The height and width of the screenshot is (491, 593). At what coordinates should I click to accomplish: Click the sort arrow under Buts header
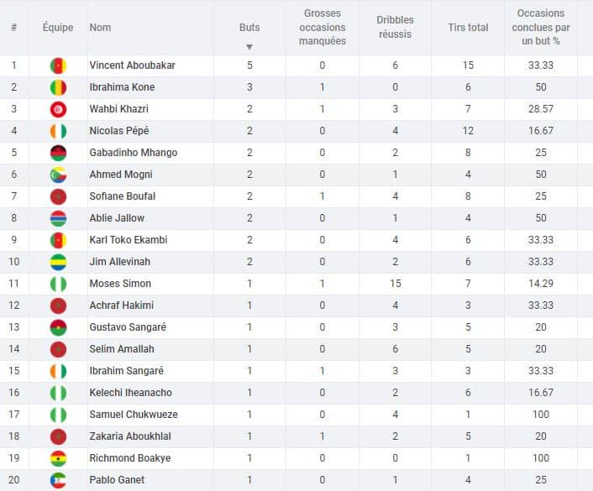tap(249, 46)
